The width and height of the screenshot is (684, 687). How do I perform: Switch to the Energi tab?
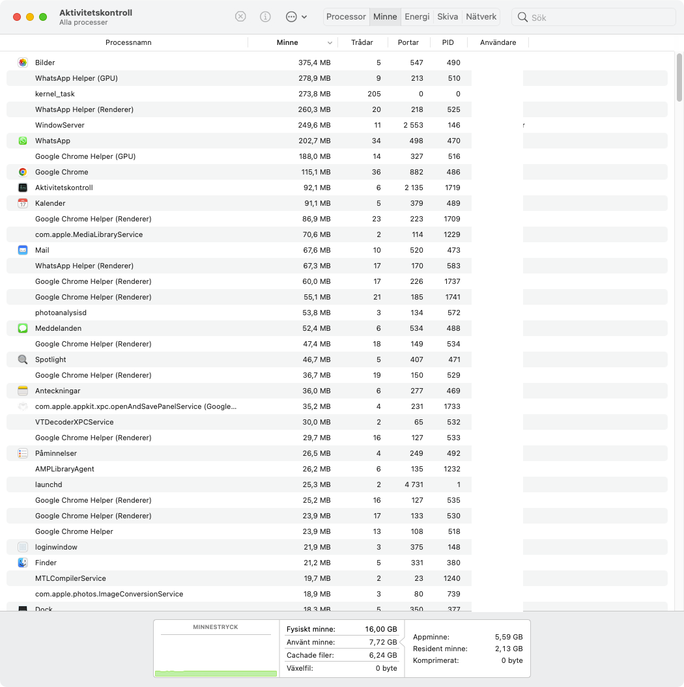pos(417,17)
